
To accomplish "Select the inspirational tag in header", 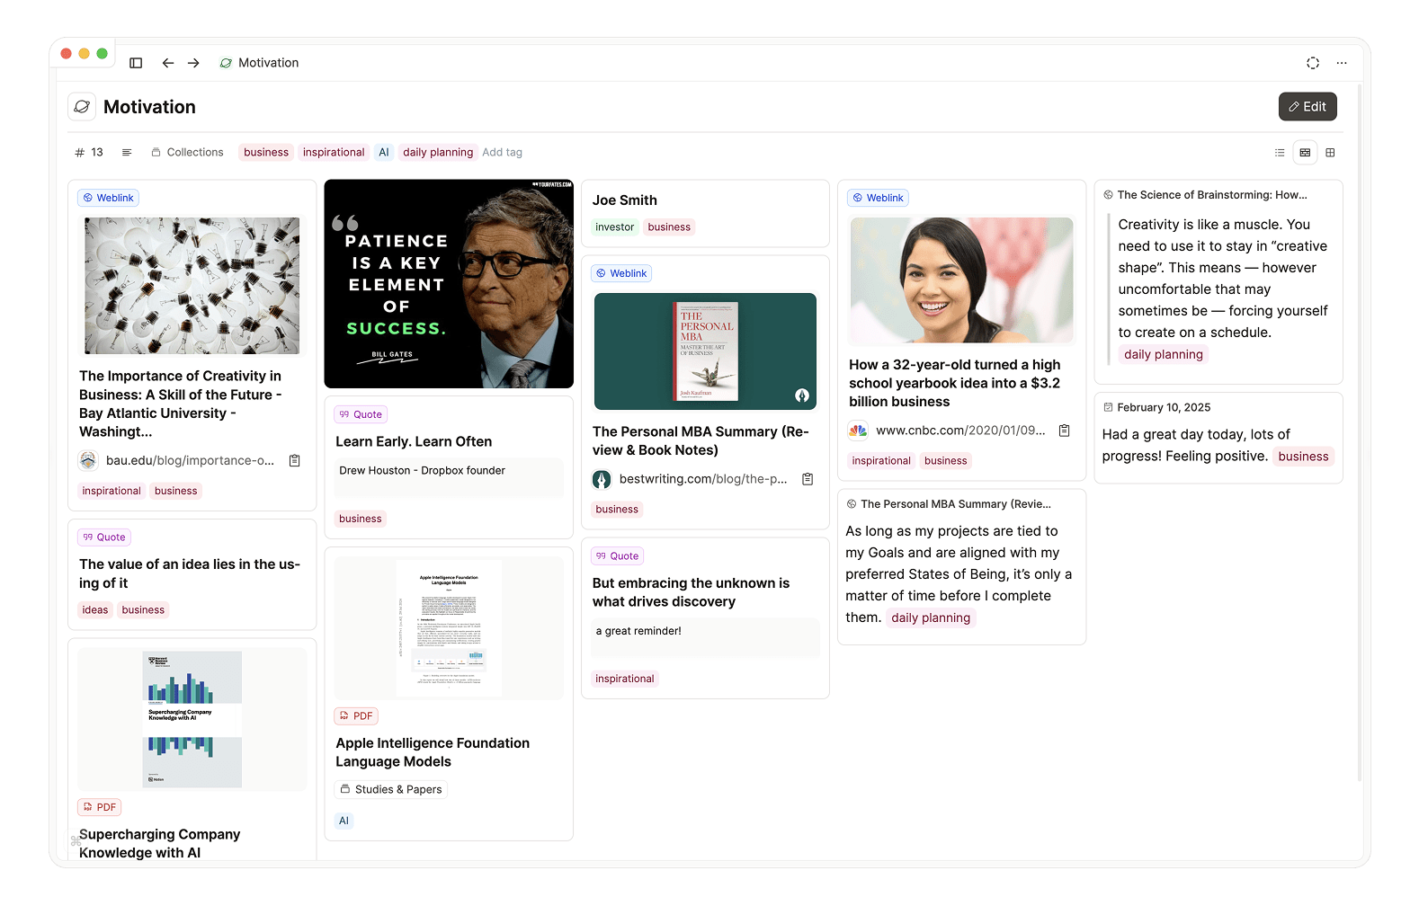I will coord(334,153).
